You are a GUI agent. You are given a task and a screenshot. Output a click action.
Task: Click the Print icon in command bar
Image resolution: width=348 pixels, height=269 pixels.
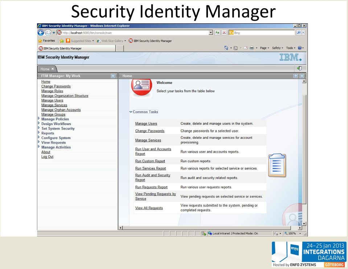tap(252, 48)
